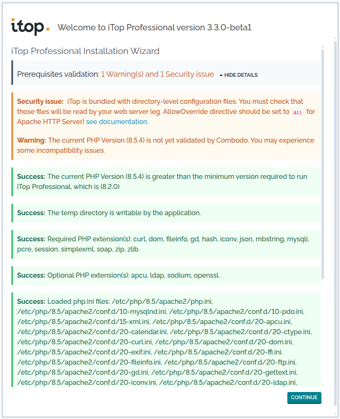This screenshot has height=419, width=340.
Task: Collapse prerequisites with Hide Details
Action: click(238, 75)
